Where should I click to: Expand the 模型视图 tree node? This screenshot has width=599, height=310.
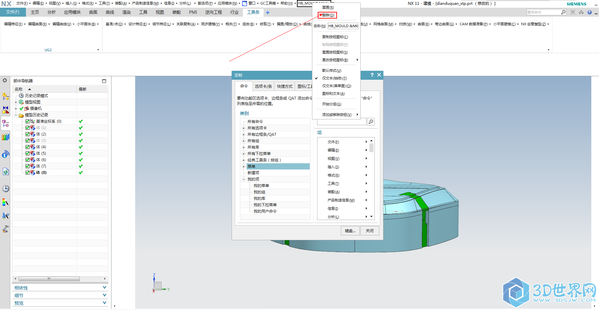(16, 102)
